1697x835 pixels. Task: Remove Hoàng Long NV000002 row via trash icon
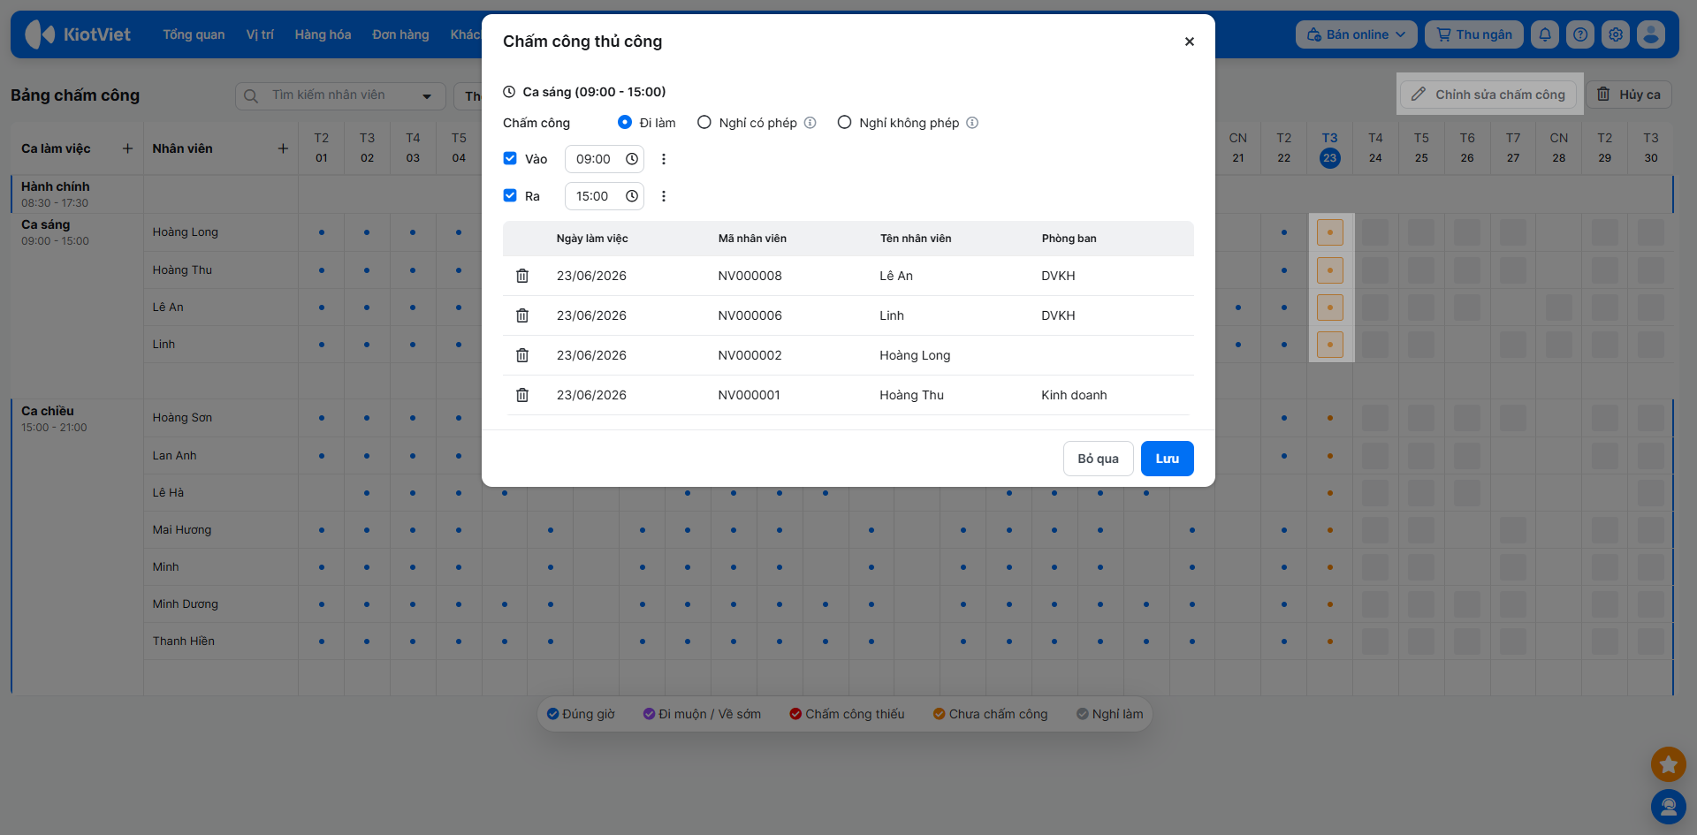(x=522, y=355)
